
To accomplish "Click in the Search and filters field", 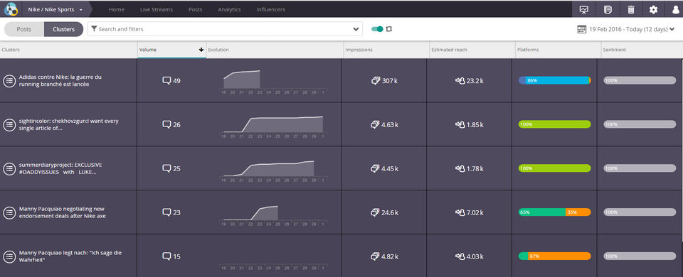I will pyautogui.click(x=225, y=29).
